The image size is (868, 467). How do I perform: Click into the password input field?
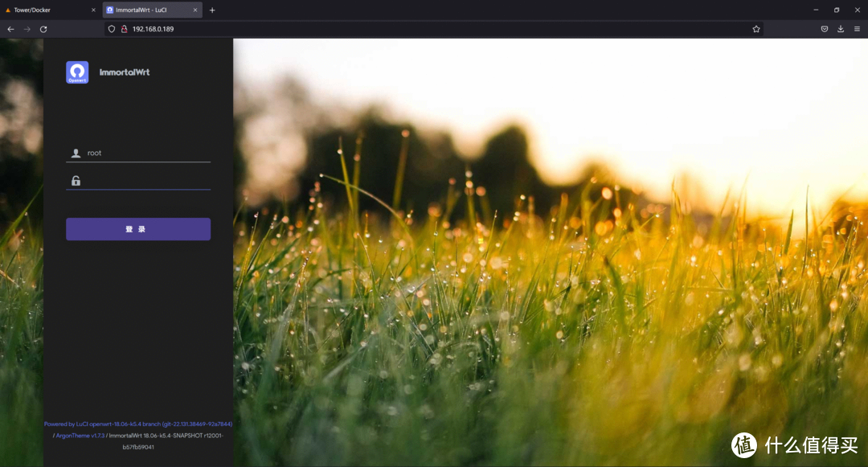138,180
